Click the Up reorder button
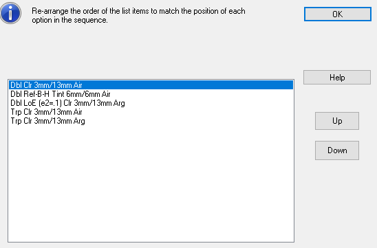This screenshot has height=248, width=377. pyautogui.click(x=337, y=121)
